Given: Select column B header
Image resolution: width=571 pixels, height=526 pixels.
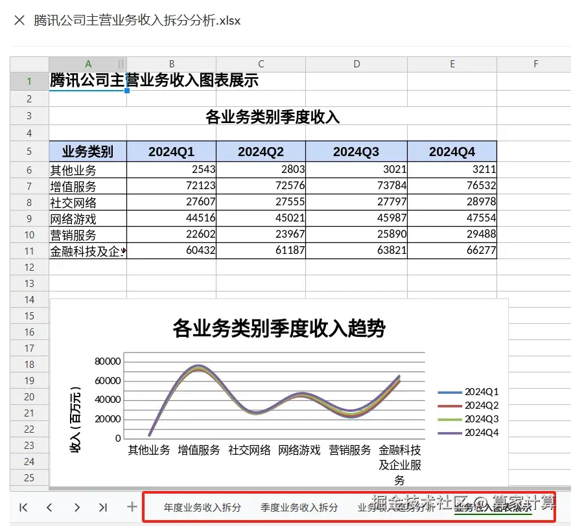Looking at the screenshot, I should pos(172,64).
